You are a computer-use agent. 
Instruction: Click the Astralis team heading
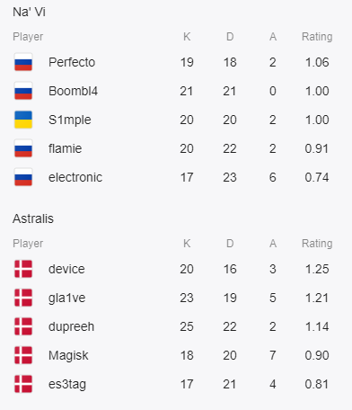(x=33, y=218)
